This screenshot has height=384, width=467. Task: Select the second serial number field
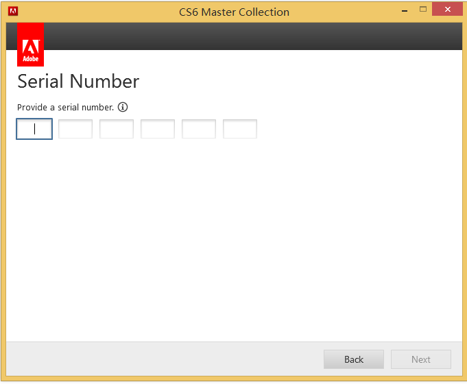tap(75, 129)
